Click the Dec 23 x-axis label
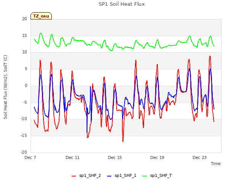 point(199,157)
